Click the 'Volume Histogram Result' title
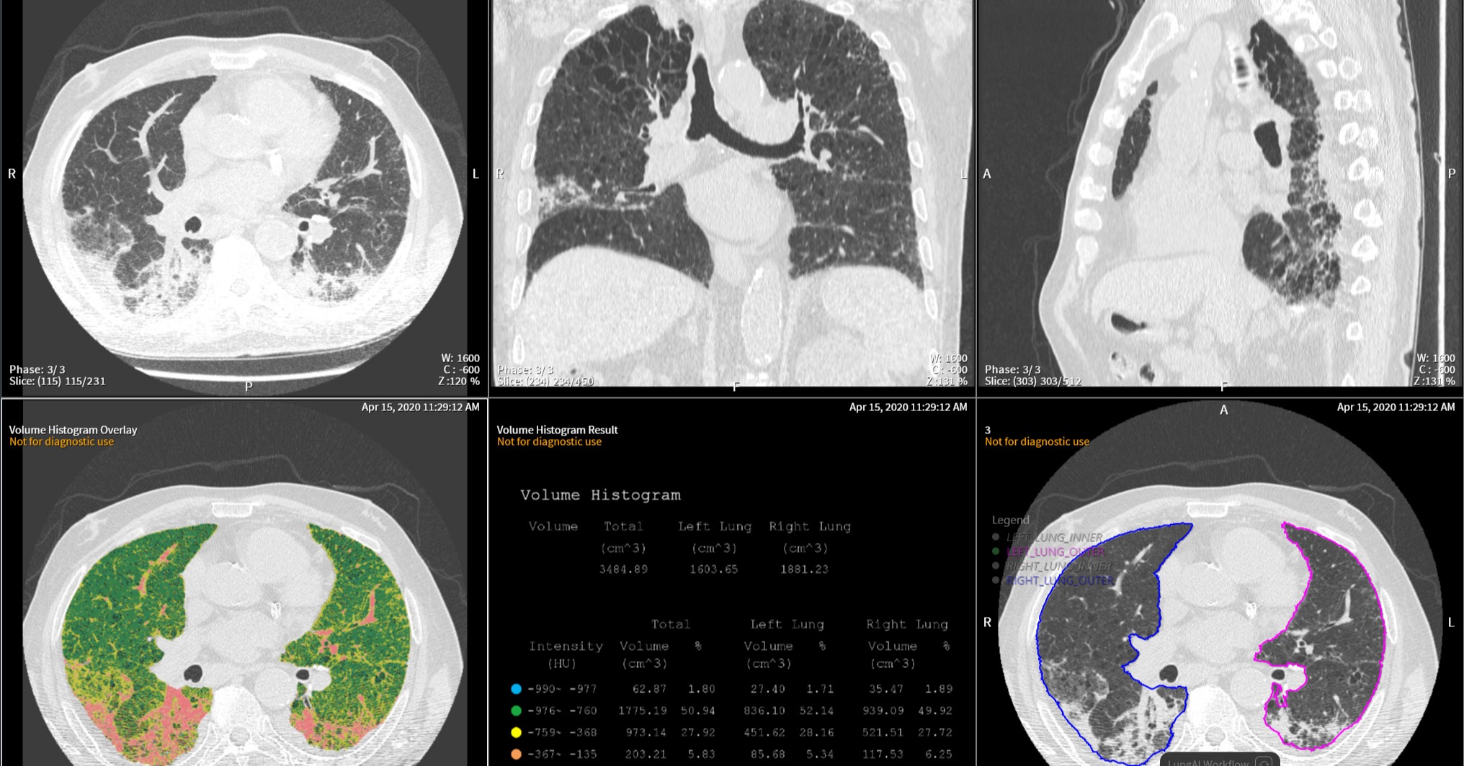Screen dimensions: 1464x766 (558, 430)
